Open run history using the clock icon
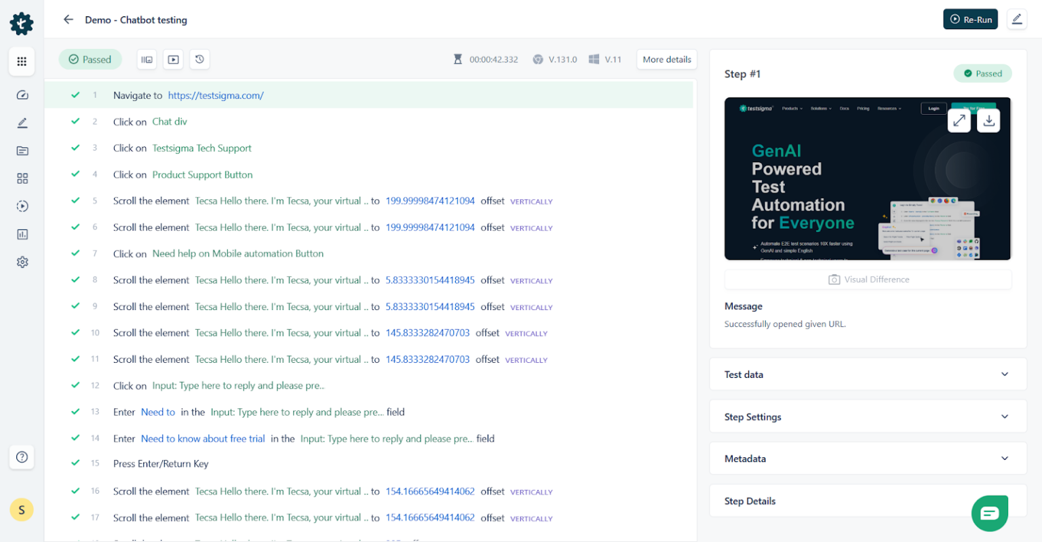The height and width of the screenshot is (542, 1042). click(199, 59)
